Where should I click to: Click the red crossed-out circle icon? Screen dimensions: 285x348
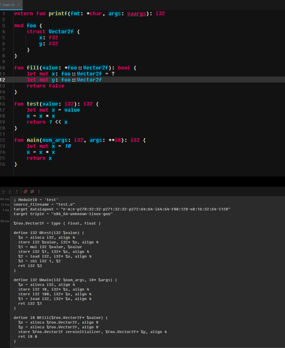click(32, 191)
